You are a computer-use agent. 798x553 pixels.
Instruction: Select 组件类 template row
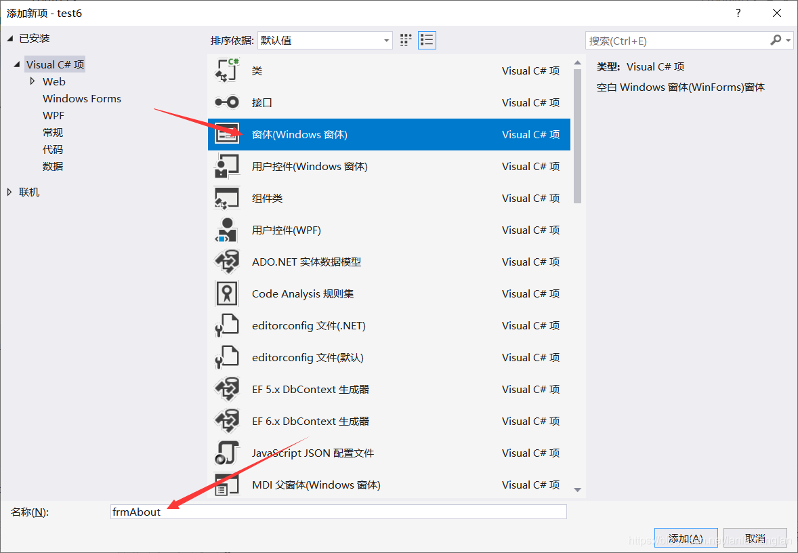pos(389,198)
